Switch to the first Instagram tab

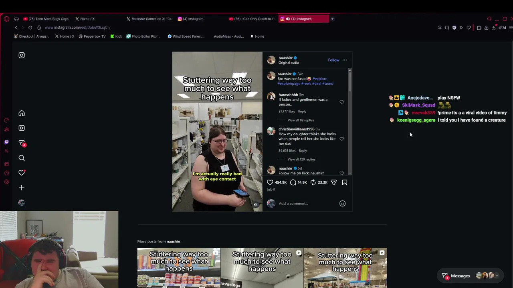191,19
